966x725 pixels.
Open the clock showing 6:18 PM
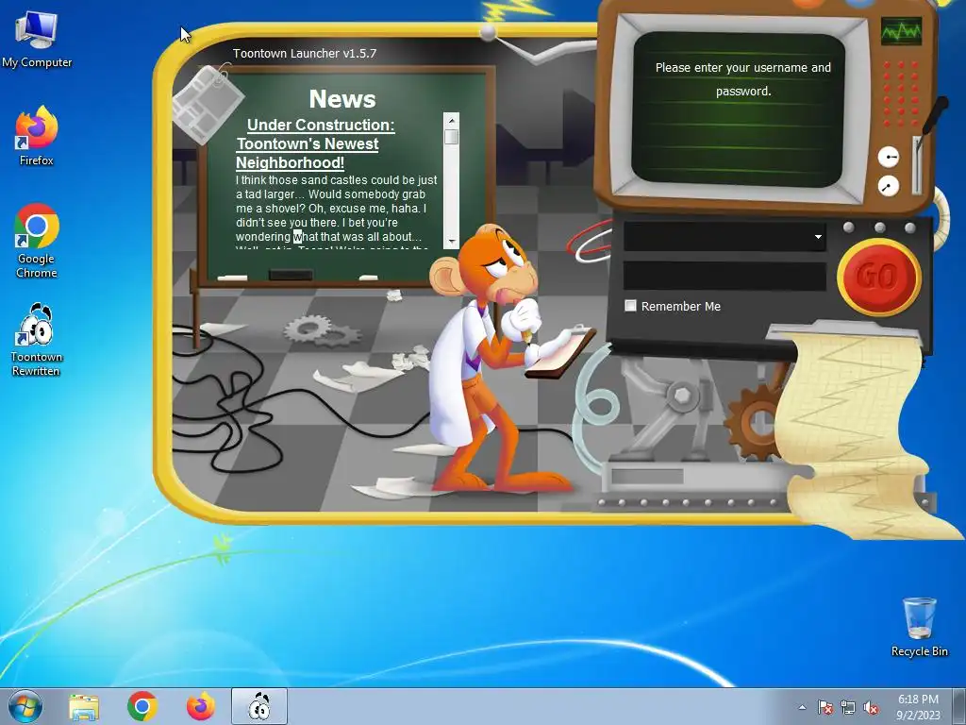[918, 706]
